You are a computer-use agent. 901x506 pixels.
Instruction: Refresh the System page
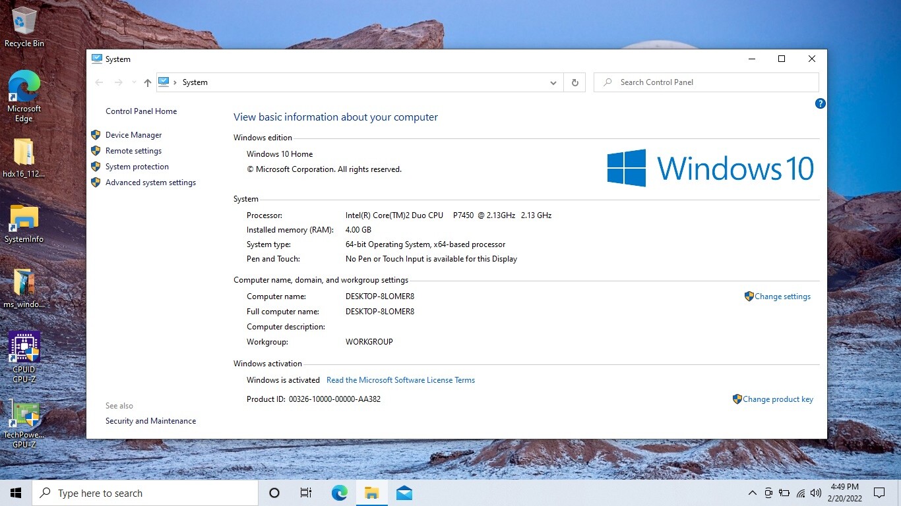coord(575,82)
